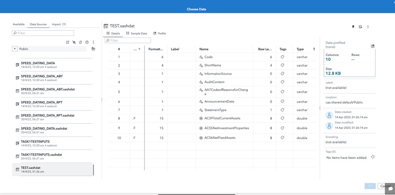Select SPEED_DATING_DATA_RPT.sashdat file
Viewport: 395px width, 195px height.
(53, 117)
